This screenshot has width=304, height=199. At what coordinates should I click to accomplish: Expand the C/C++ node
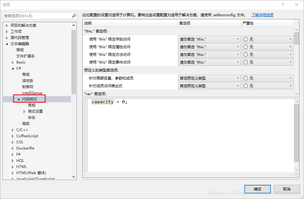(13, 130)
